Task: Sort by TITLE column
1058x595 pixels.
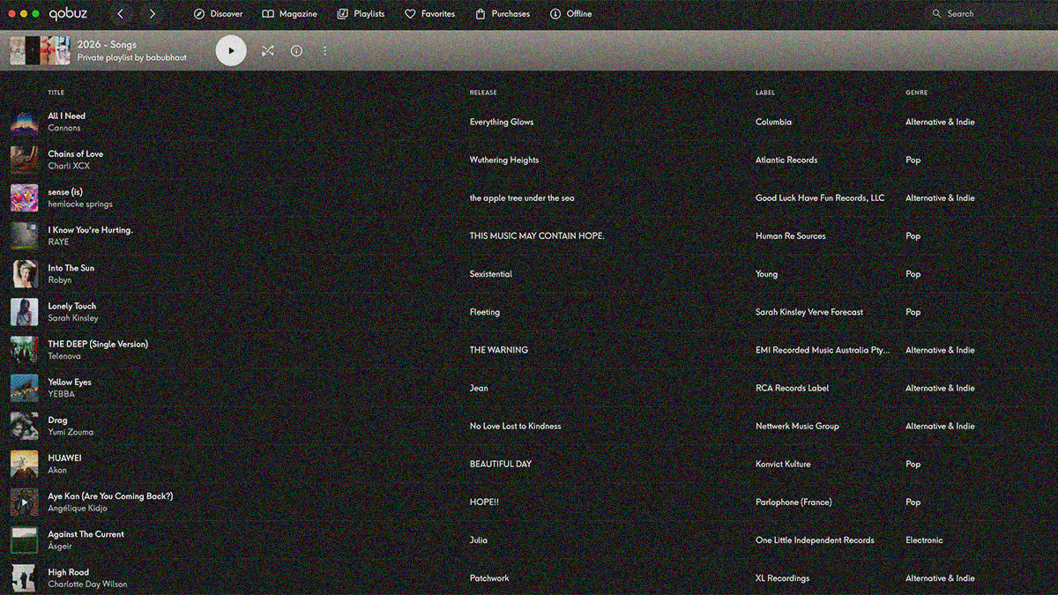Action: (x=56, y=93)
